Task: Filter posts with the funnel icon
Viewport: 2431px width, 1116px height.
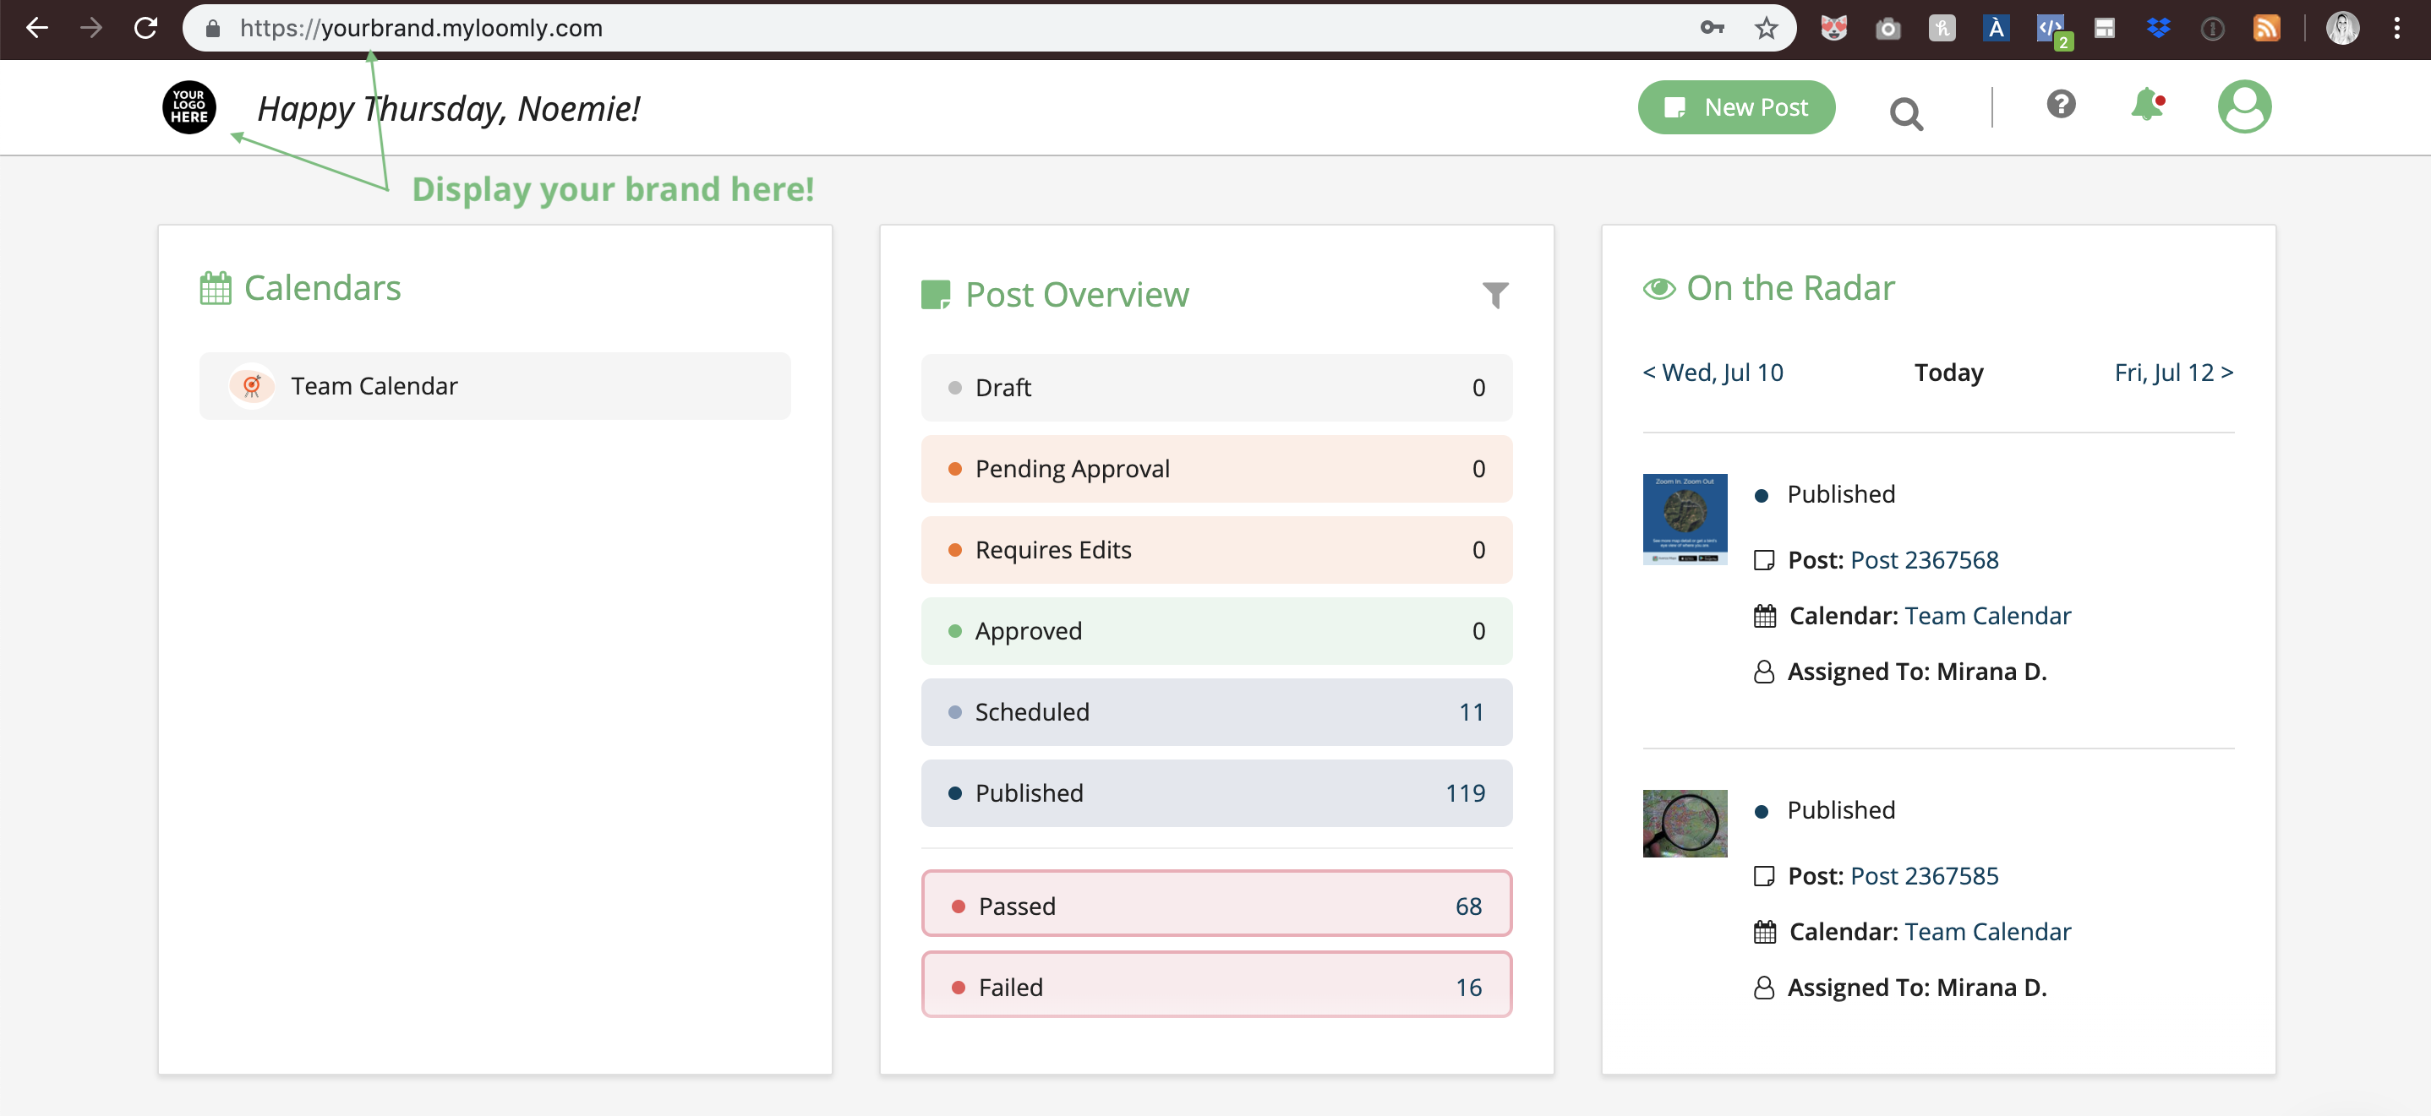Action: point(1494,294)
